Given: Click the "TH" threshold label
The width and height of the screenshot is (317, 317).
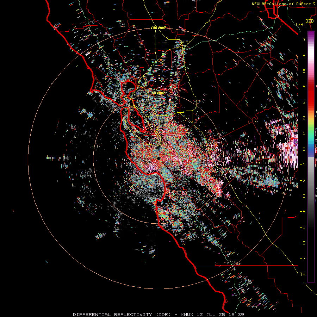Looking at the screenshot, I should pyautogui.click(x=303, y=274).
